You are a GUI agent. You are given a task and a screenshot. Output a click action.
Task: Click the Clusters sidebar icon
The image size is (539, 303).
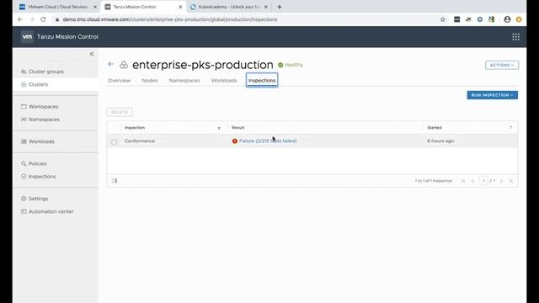tap(24, 84)
